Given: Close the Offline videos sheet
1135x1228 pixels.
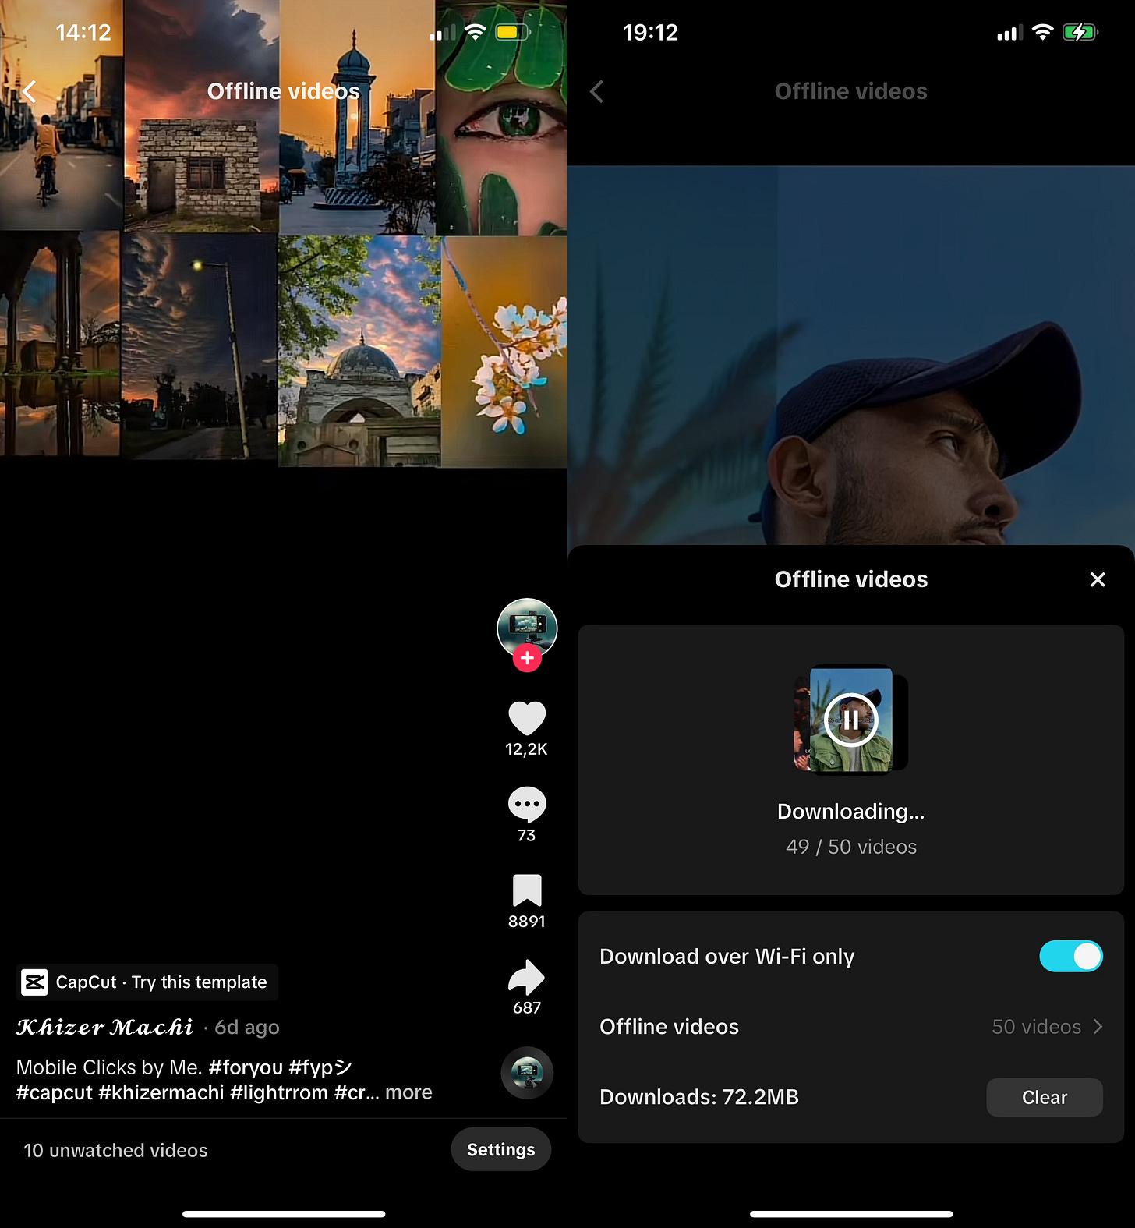Looking at the screenshot, I should [1098, 579].
